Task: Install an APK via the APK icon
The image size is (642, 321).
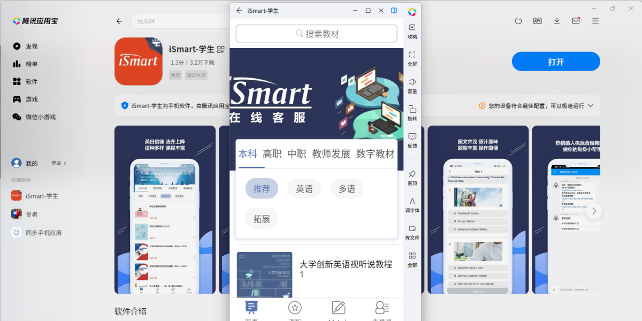Action: click(537, 20)
